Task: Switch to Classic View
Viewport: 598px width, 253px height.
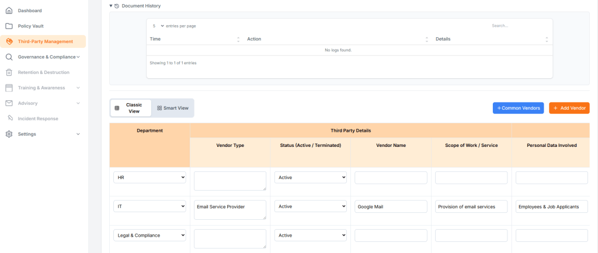Action: (131, 108)
